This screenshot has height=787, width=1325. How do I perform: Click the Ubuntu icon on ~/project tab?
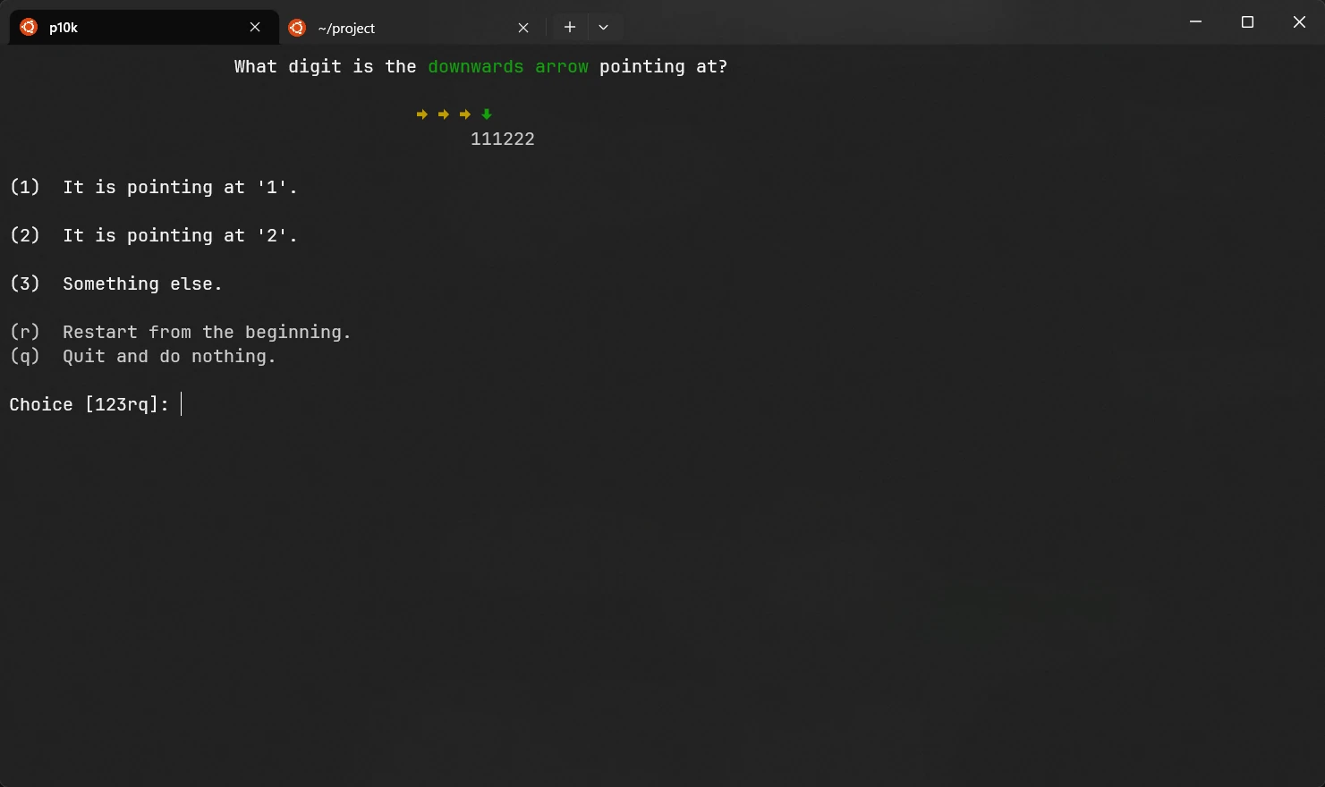pyautogui.click(x=297, y=28)
